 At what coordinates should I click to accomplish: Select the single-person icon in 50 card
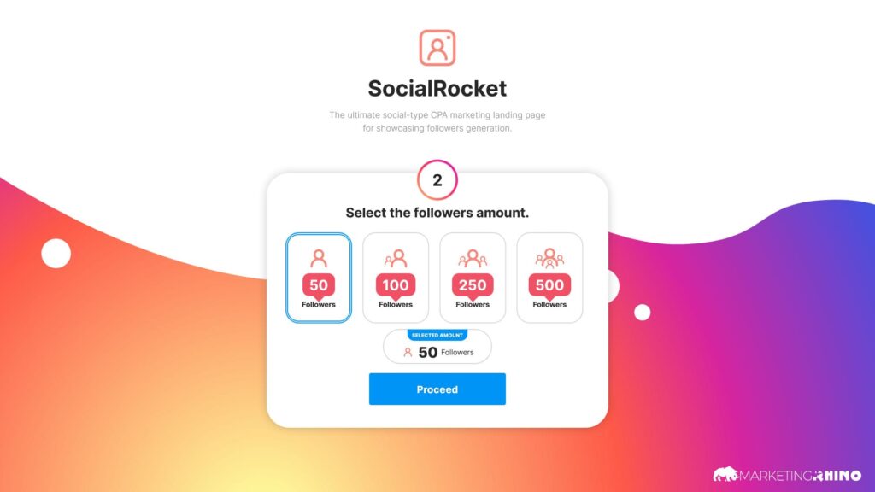(x=319, y=258)
